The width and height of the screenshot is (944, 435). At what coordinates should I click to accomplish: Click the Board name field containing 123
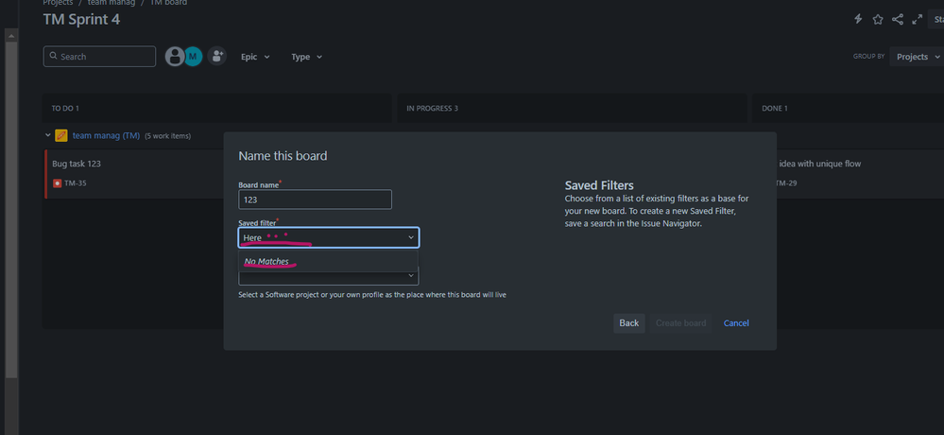315,200
